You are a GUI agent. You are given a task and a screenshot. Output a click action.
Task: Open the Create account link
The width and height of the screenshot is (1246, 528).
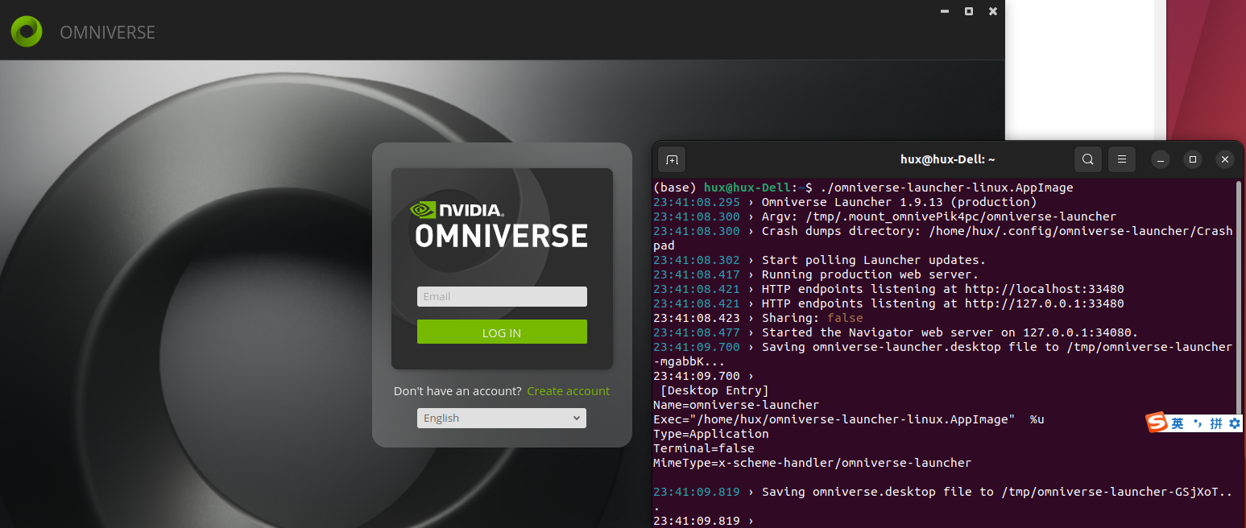click(568, 391)
